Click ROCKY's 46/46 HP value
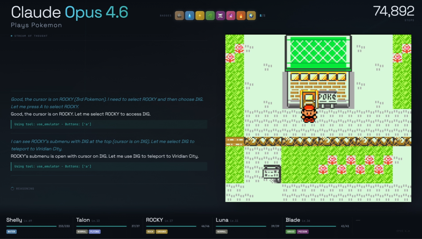The width and height of the screenshot is (422, 239). [x=205, y=226]
